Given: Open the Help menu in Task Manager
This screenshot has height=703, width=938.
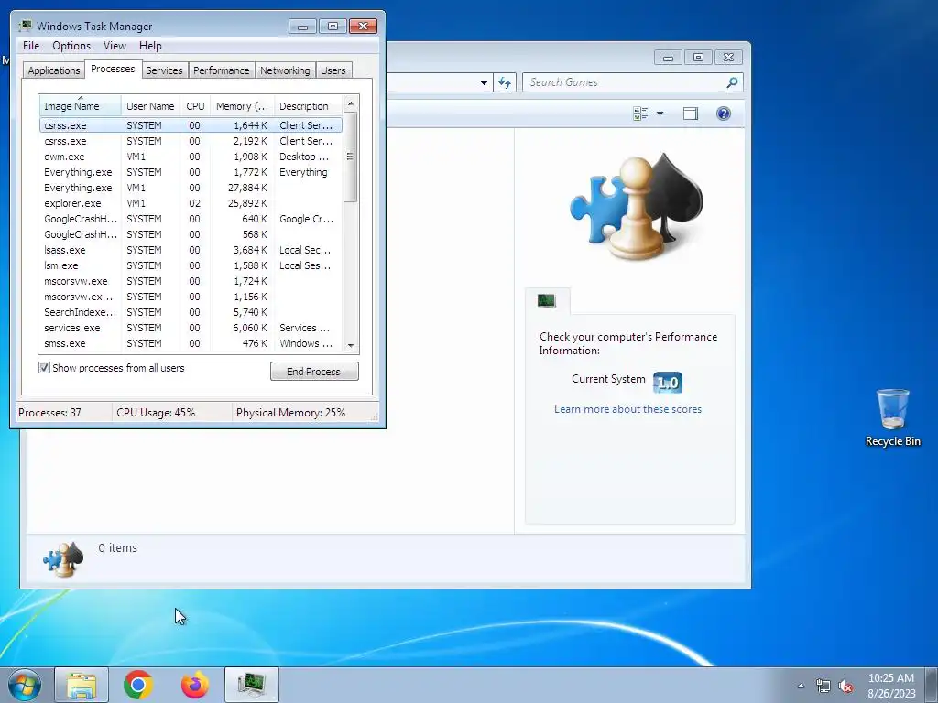Looking at the screenshot, I should coord(150,46).
